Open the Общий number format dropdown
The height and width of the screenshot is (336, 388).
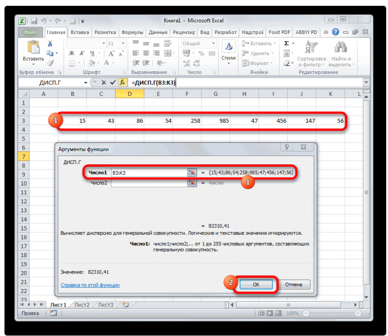pos(213,43)
